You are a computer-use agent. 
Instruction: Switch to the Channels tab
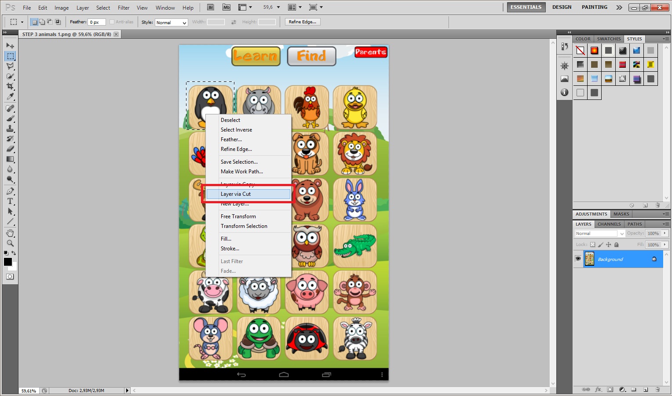pos(609,224)
